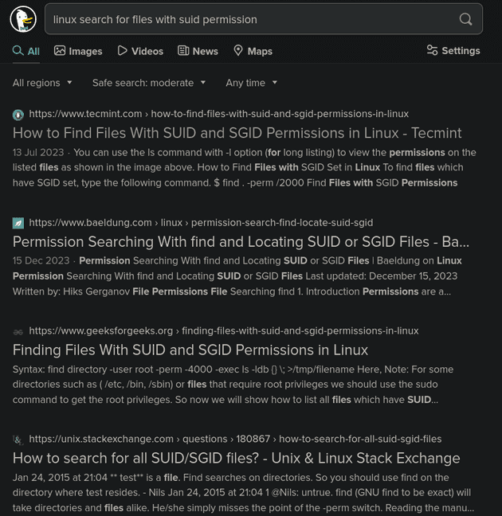Switch to the Images tab
This screenshot has width=502, height=516.
[x=78, y=51]
